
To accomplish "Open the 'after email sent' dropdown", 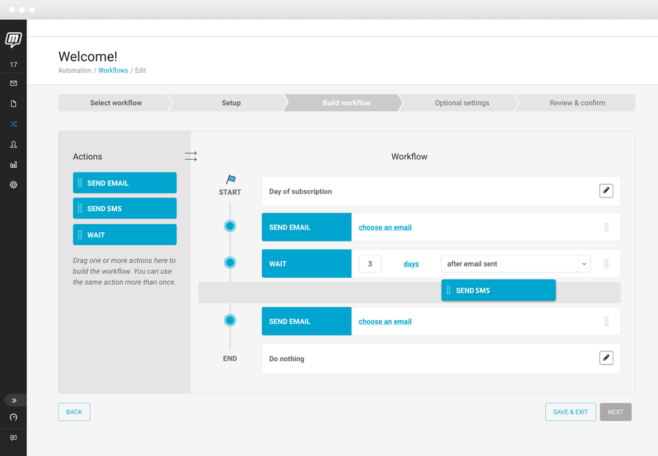I will tap(515, 264).
